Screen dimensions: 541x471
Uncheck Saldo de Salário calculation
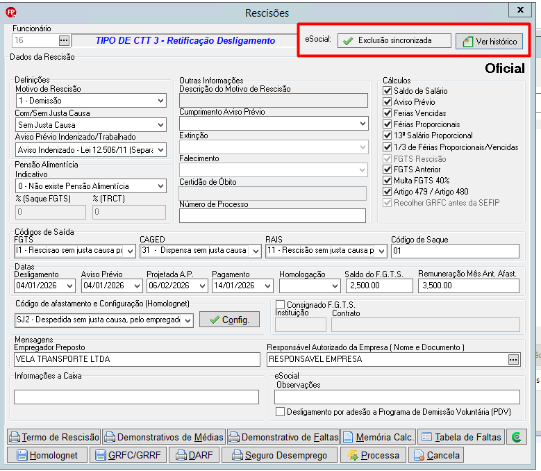coord(387,91)
